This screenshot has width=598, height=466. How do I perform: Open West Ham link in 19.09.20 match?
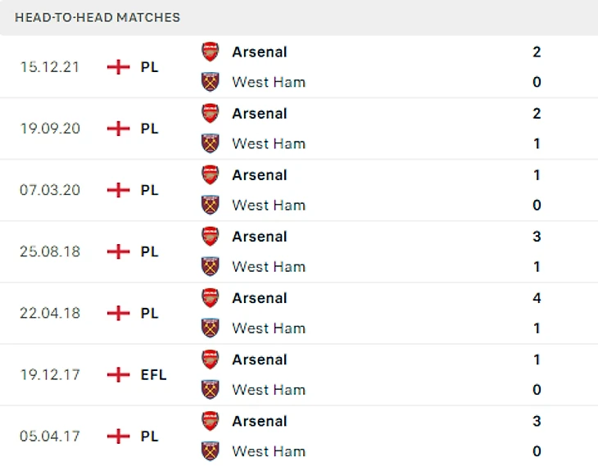[269, 143]
